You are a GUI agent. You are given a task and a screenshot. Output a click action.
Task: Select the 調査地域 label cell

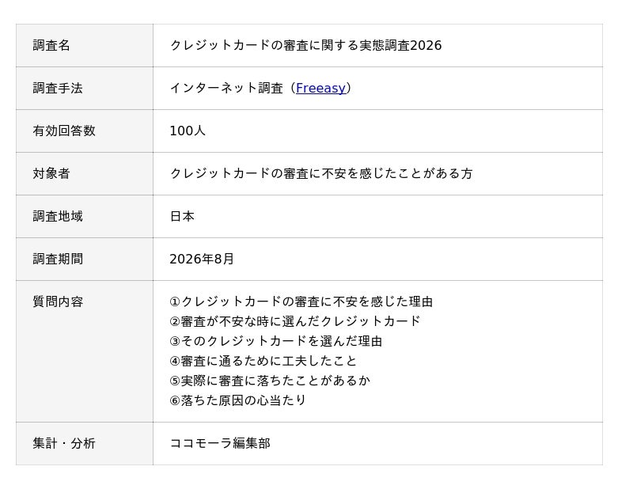[x=85, y=217]
